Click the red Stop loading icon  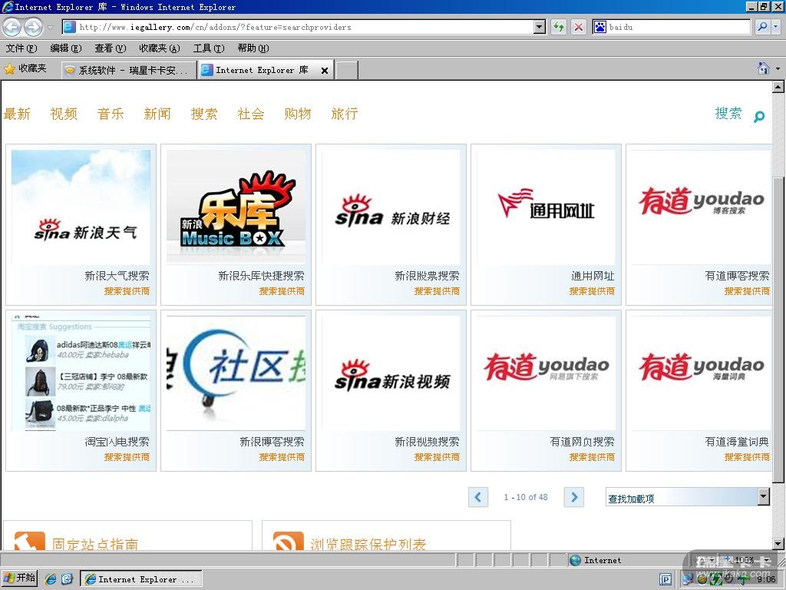tap(578, 27)
